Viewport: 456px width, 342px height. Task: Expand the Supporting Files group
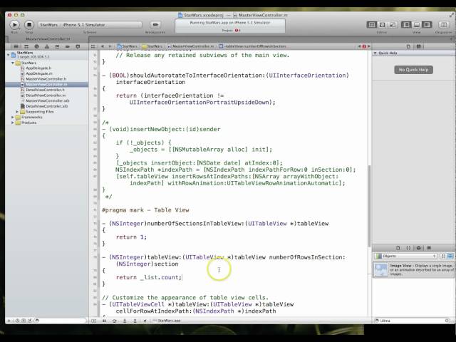point(17,112)
